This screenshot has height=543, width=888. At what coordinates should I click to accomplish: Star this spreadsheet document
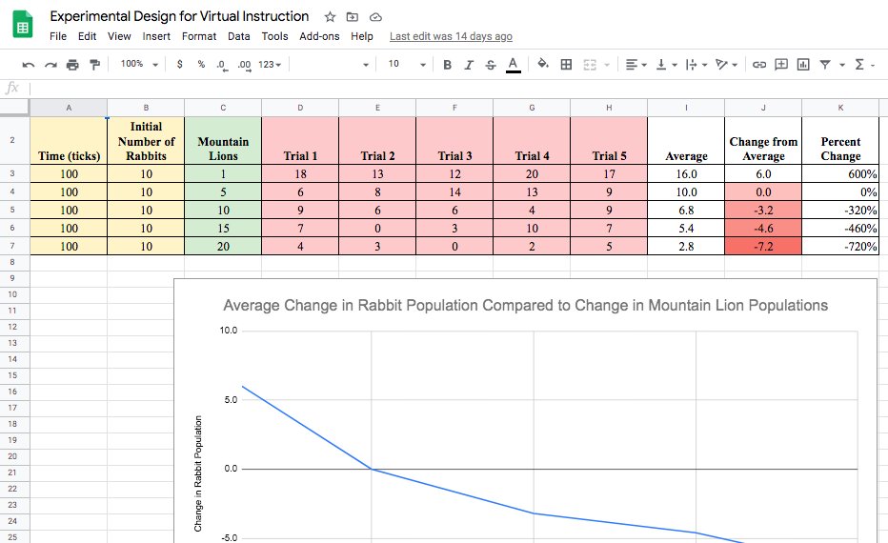tap(331, 17)
